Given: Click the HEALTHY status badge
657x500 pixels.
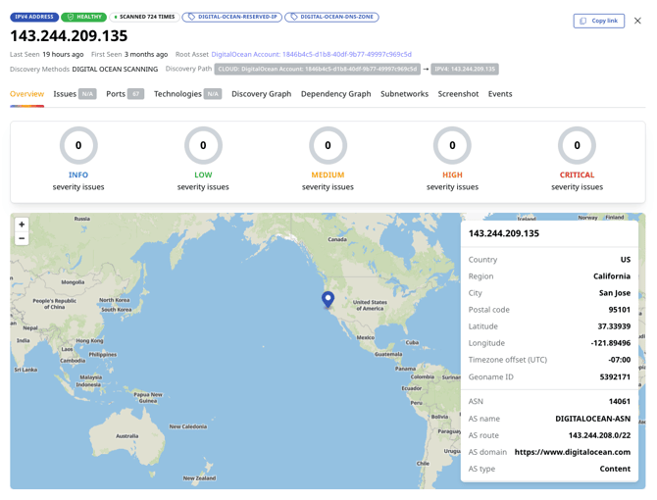Looking at the screenshot, I should (x=83, y=17).
